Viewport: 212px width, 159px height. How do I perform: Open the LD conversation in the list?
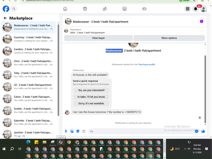28,87
